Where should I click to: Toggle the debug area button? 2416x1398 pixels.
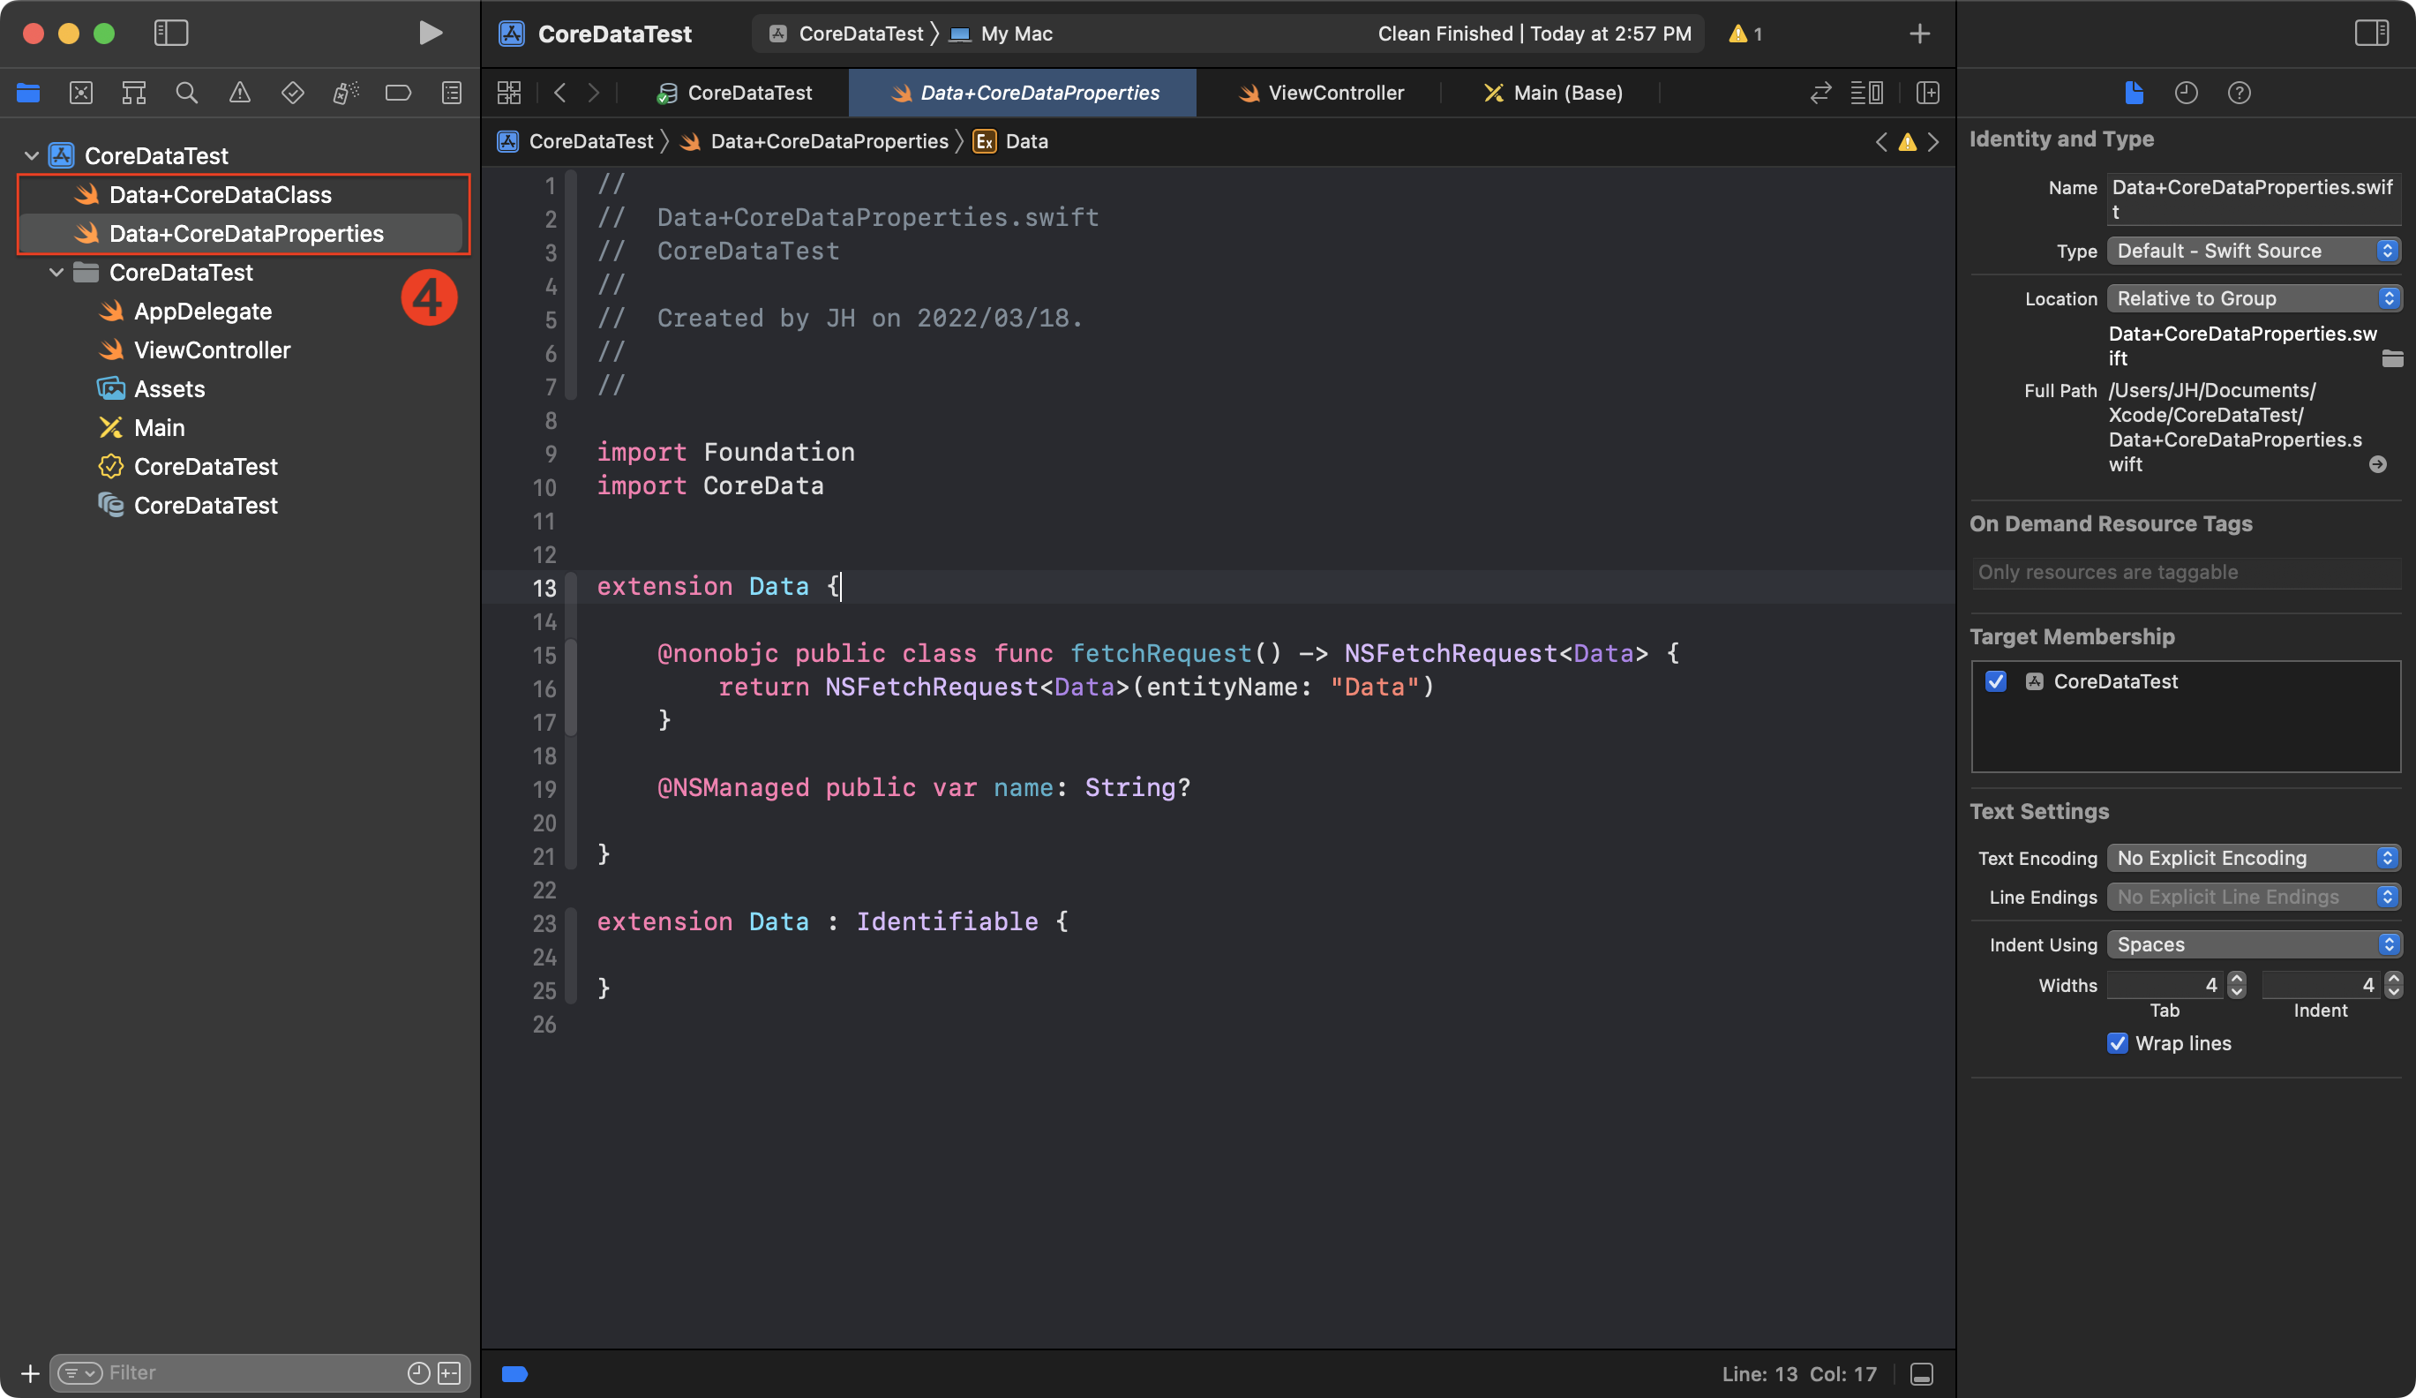click(1921, 1374)
